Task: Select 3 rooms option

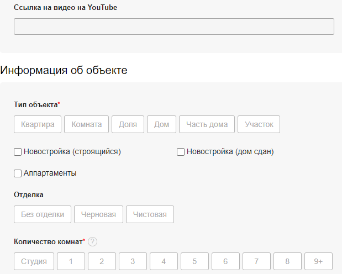Action: click(x=133, y=261)
